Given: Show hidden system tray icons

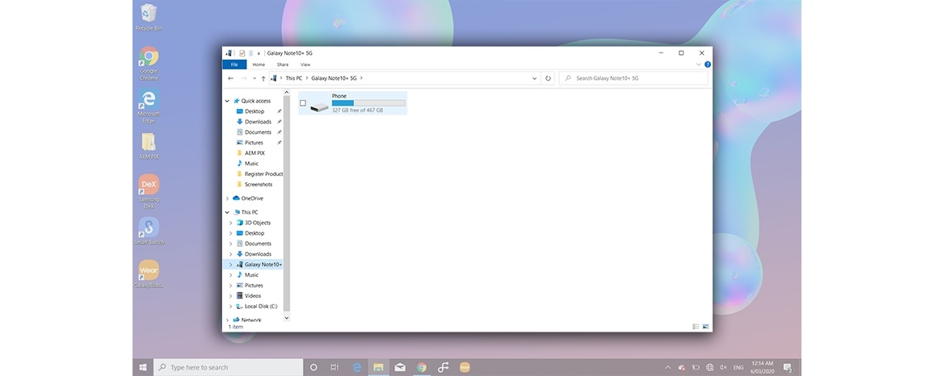Looking at the screenshot, I should [x=667, y=367].
